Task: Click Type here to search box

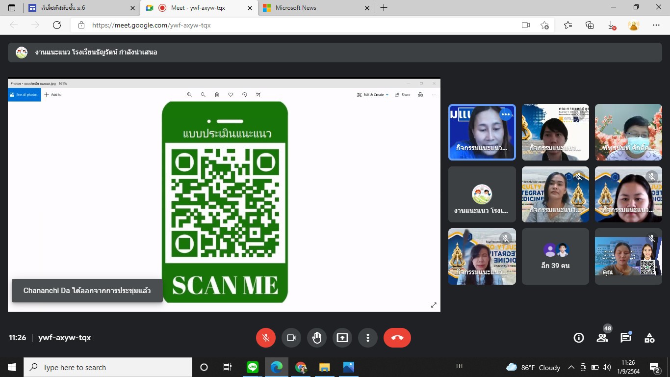Action: pos(108,367)
